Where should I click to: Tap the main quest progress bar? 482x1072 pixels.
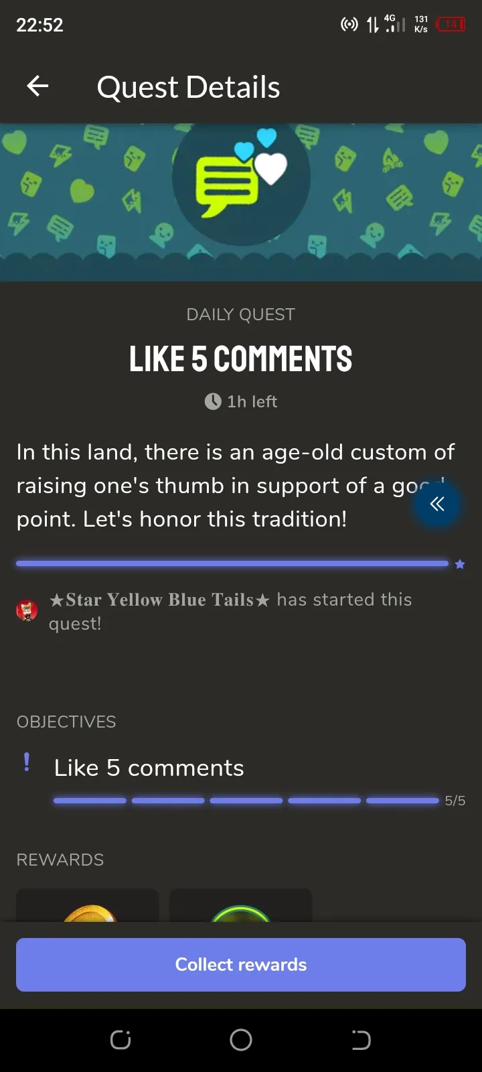pyautogui.click(x=232, y=564)
